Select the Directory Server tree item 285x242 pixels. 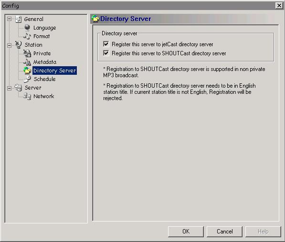54,71
